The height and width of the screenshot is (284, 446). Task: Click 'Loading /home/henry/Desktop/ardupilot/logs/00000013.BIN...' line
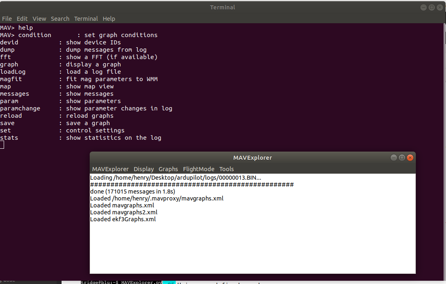point(175,178)
